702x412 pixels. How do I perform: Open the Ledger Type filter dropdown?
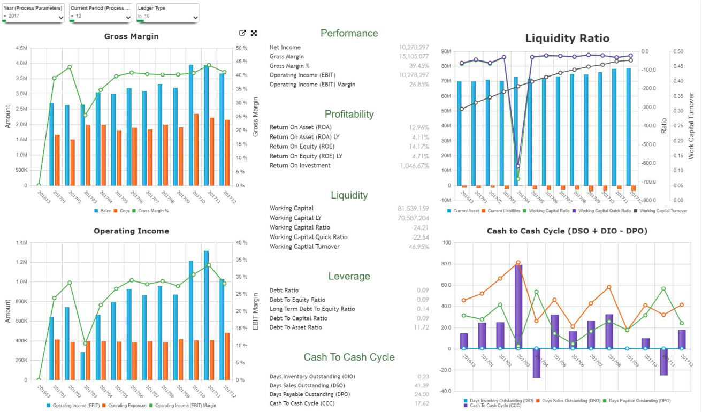pyautogui.click(x=167, y=13)
